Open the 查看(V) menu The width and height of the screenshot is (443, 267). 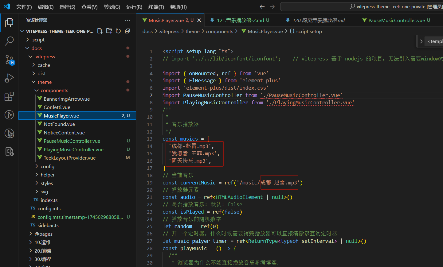pos(89,7)
